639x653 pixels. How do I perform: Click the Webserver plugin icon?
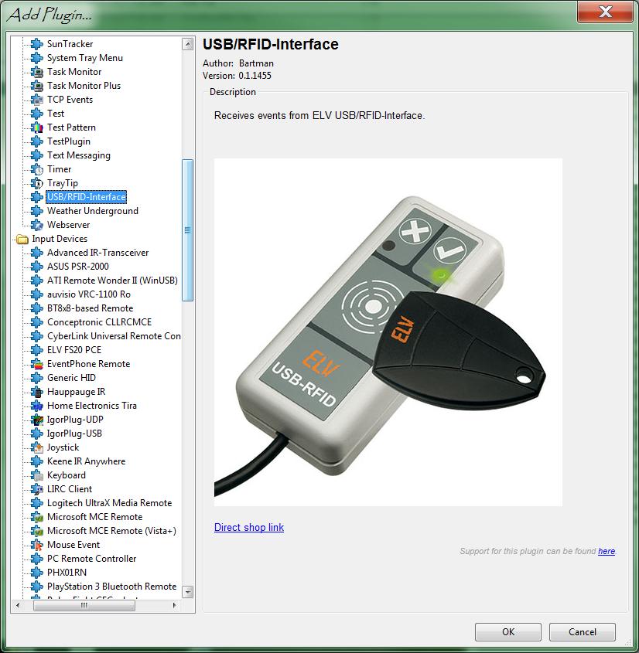37,225
